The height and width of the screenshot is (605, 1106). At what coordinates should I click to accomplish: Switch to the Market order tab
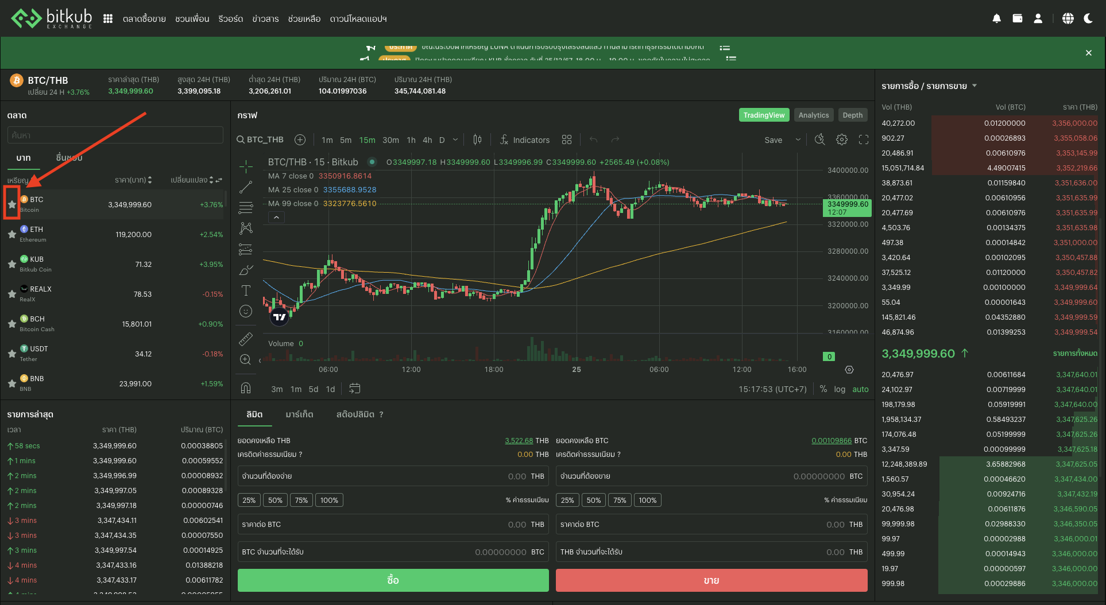(x=299, y=414)
